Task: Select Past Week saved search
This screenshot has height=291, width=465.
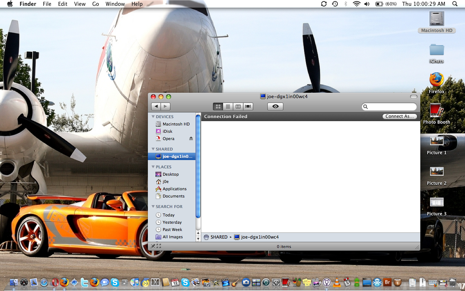Action: point(172,230)
